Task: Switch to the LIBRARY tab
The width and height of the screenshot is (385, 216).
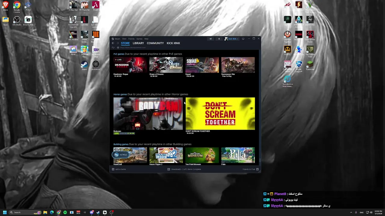Action: [x=138, y=43]
